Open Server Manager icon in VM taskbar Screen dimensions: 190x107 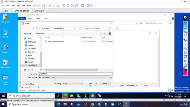click(79, 96)
